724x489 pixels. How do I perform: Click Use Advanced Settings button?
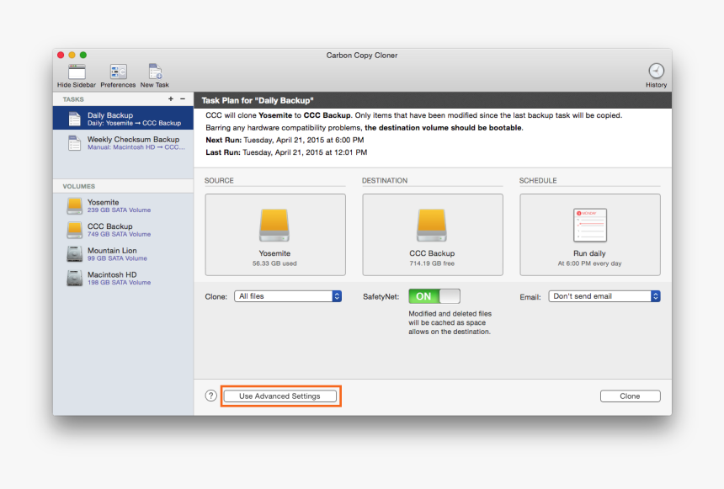(279, 396)
